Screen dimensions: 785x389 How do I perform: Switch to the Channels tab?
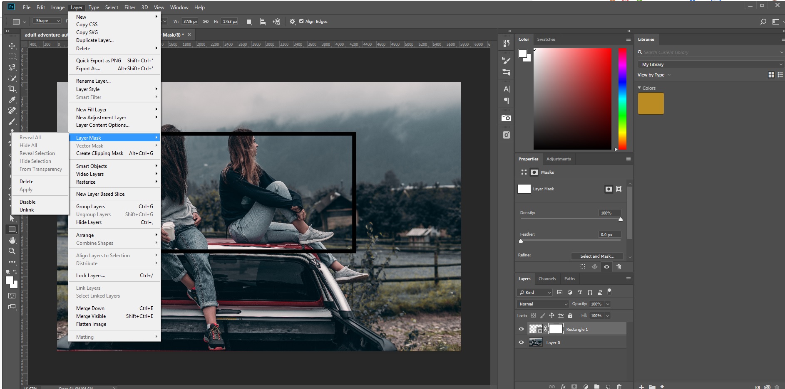coord(547,279)
